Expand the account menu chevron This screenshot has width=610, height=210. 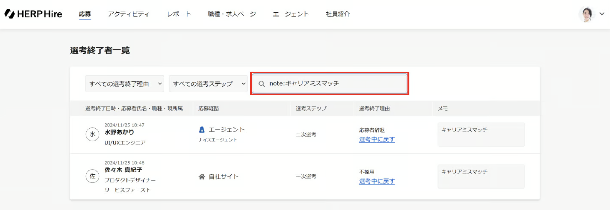coord(602,14)
